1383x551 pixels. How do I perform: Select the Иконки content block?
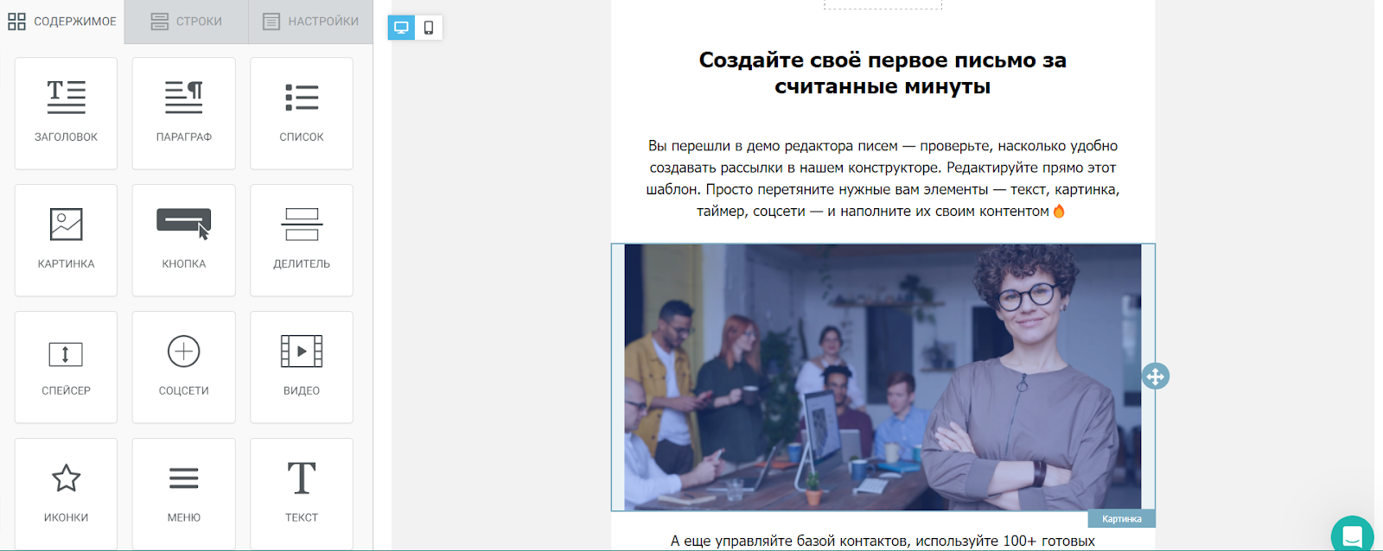[x=66, y=494]
